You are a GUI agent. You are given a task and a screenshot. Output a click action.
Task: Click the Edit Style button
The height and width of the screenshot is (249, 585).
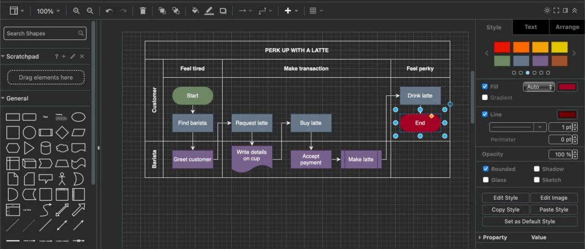pyautogui.click(x=505, y=198)
